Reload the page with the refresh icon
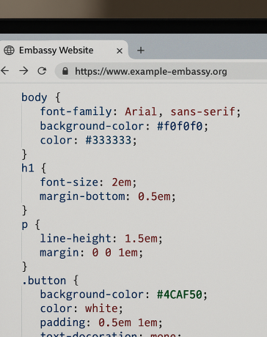Image resolution: width=267 pixels, height=337 pixels. point(42,71)
